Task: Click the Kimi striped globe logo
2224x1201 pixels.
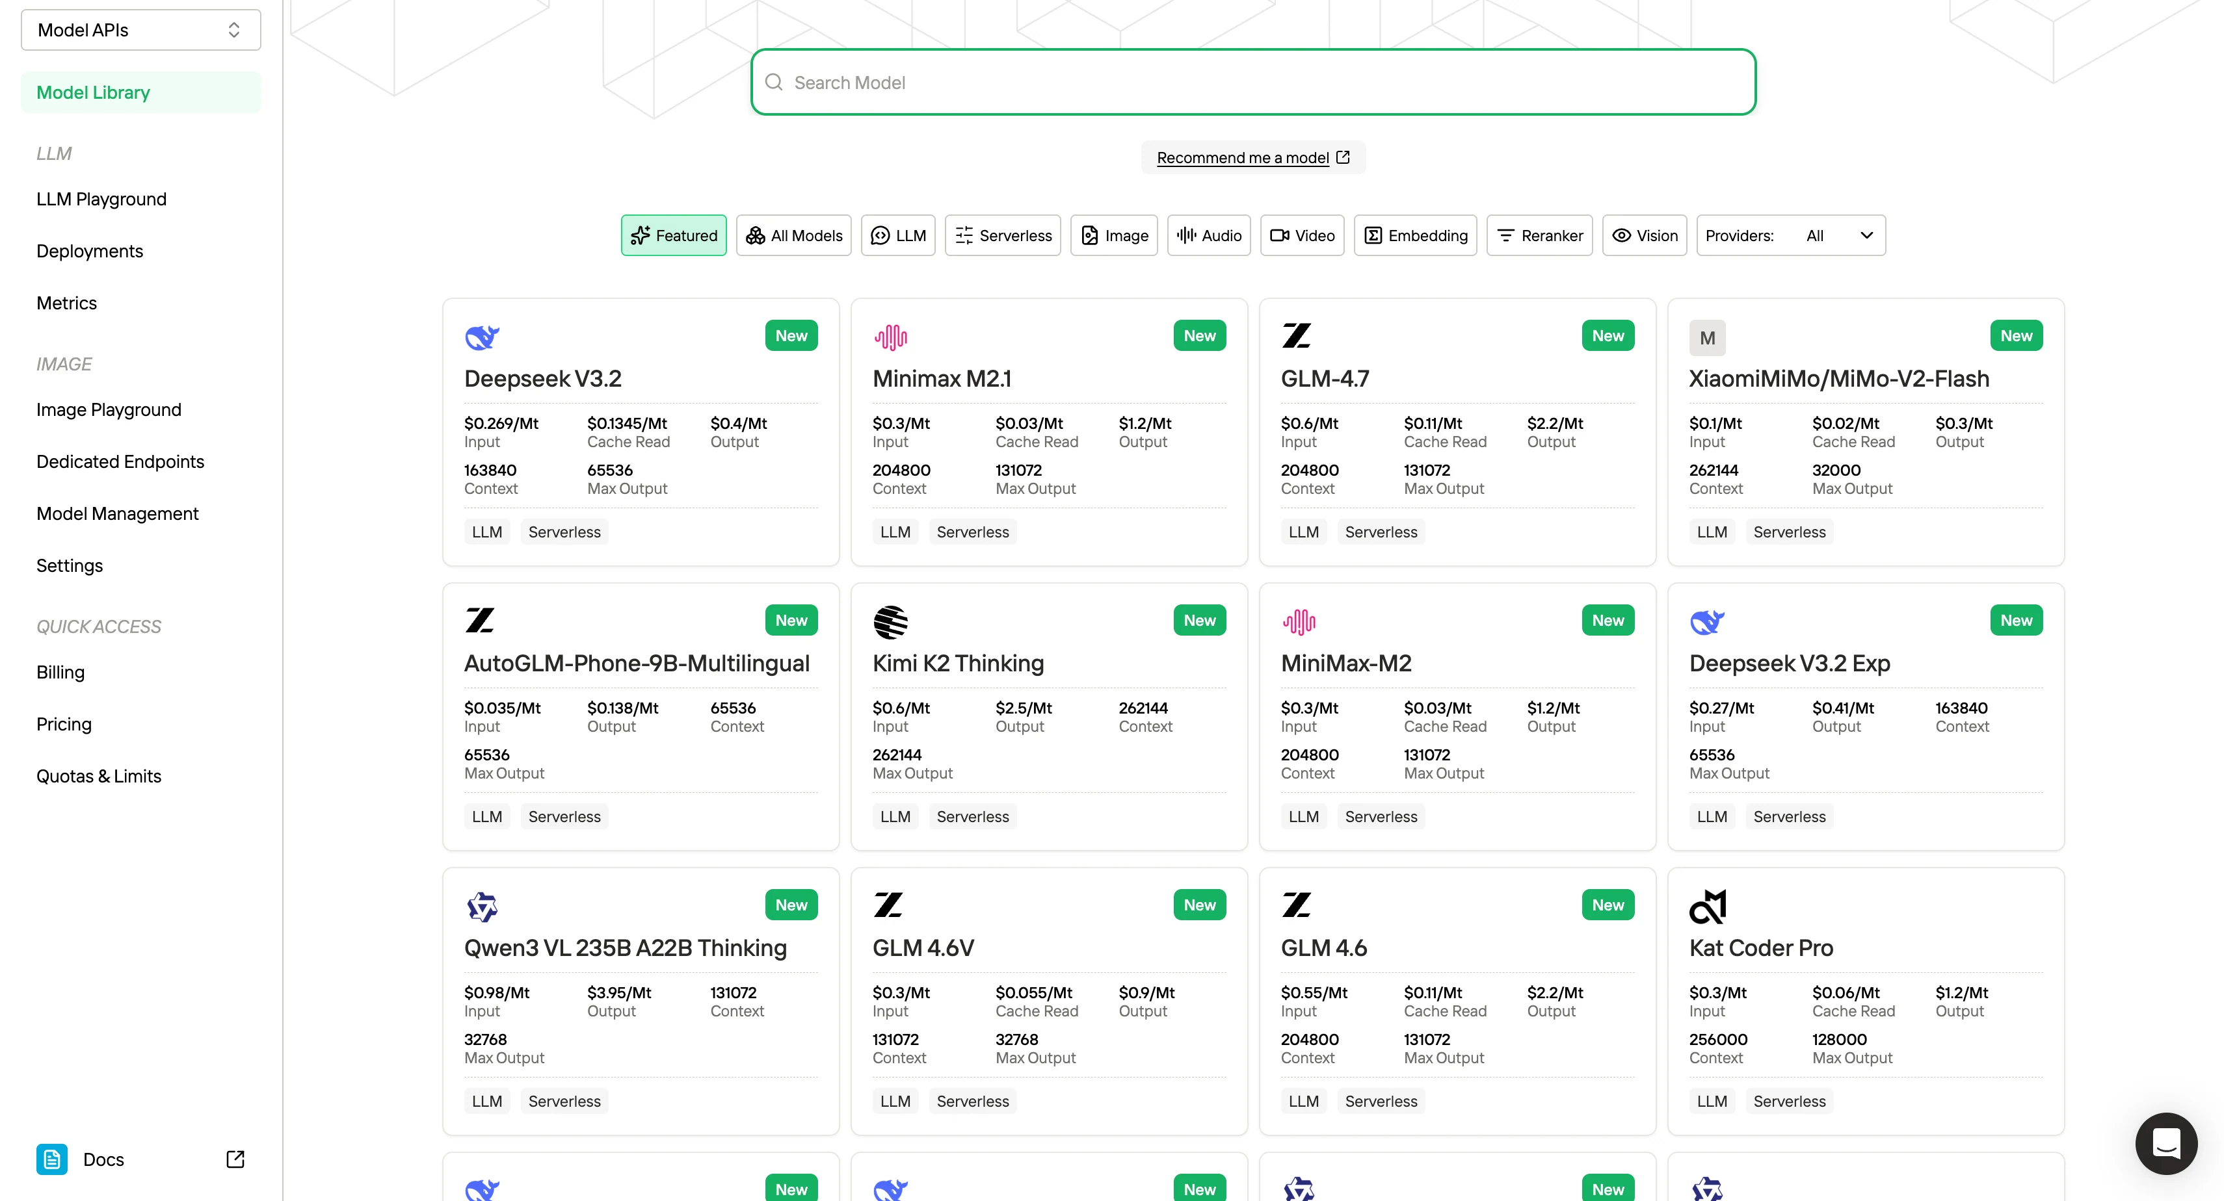Action: tap(890, 622)
